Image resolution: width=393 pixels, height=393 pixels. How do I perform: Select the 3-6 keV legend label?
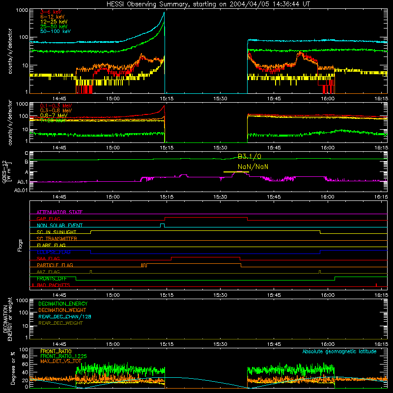pos(51,12)
